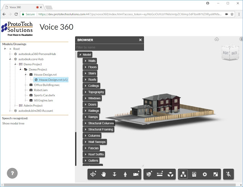Activate First Person walk tool

[x=125, y=174]
